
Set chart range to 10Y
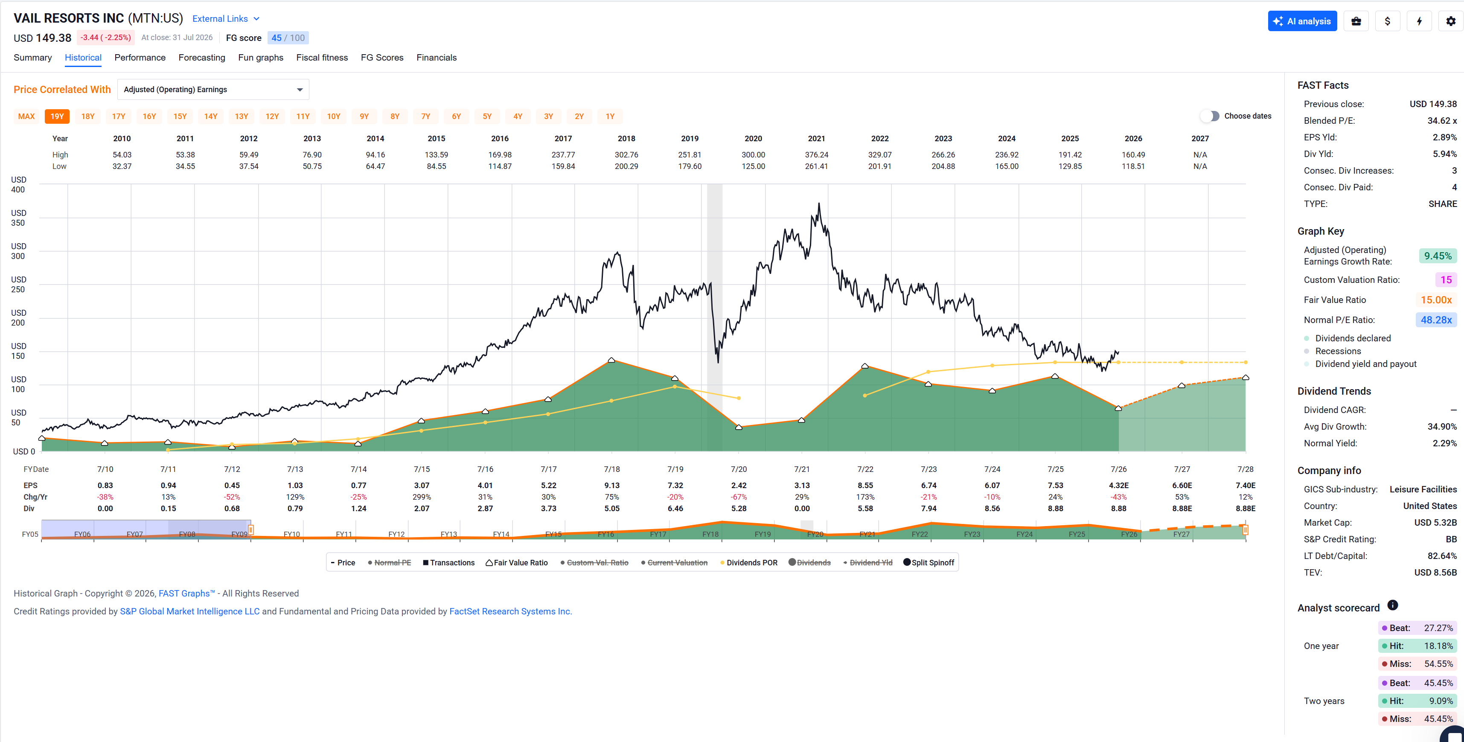[333, 116]
